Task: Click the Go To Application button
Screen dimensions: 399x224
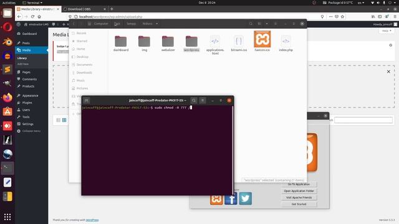Action: click(299, 184)
